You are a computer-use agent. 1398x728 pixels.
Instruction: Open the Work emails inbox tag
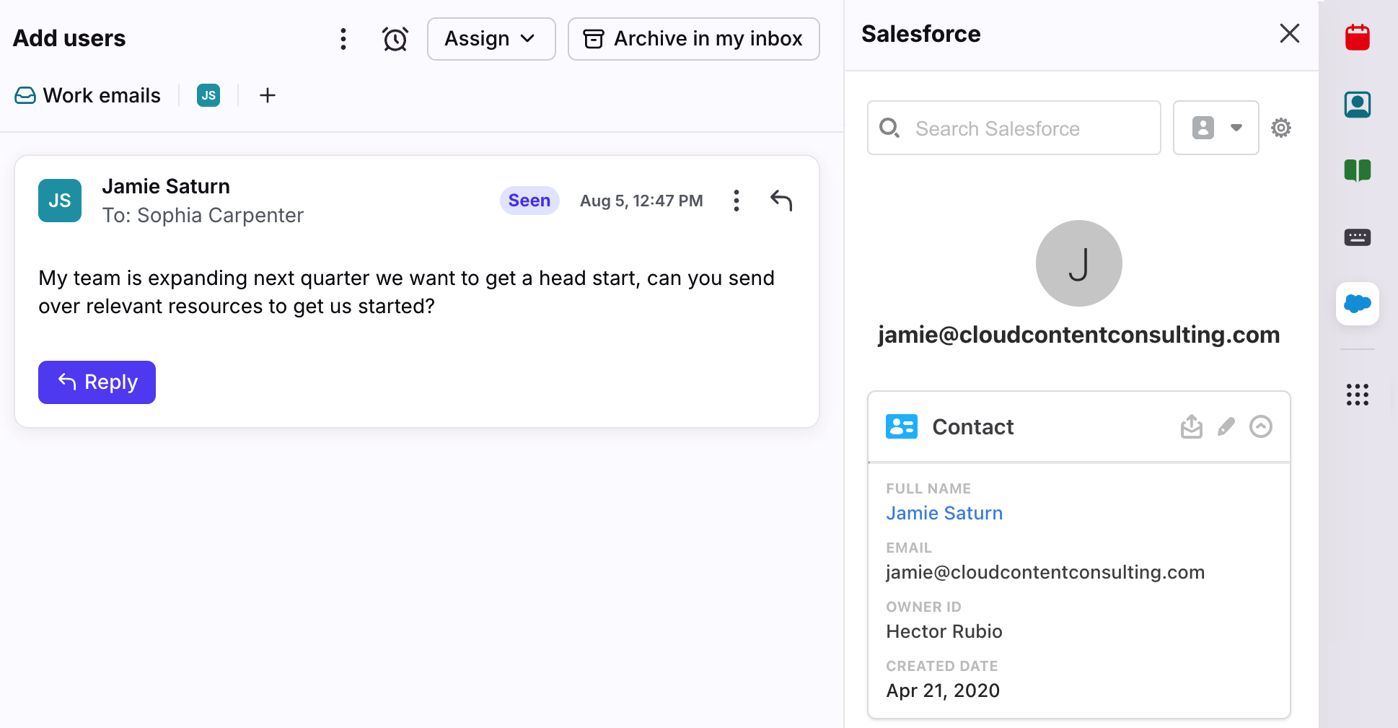point(87,95)
